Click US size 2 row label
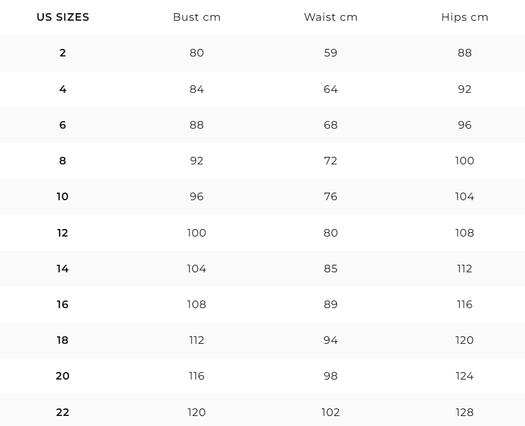 click(x=63, y=53)
